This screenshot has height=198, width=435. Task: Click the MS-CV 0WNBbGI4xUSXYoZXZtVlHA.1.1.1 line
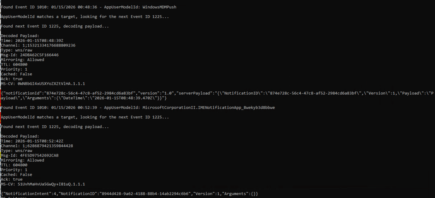point(42,83)
